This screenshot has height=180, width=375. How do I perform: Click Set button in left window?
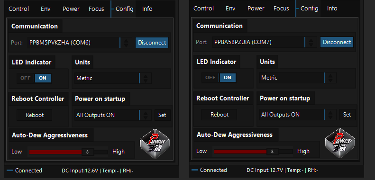click(162, 115)
